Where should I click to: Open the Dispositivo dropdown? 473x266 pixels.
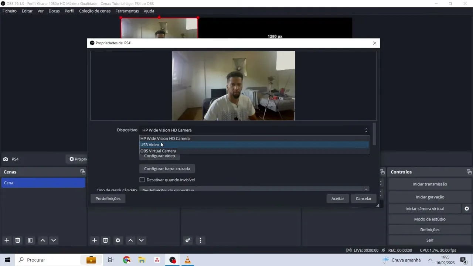pos(255,130)
